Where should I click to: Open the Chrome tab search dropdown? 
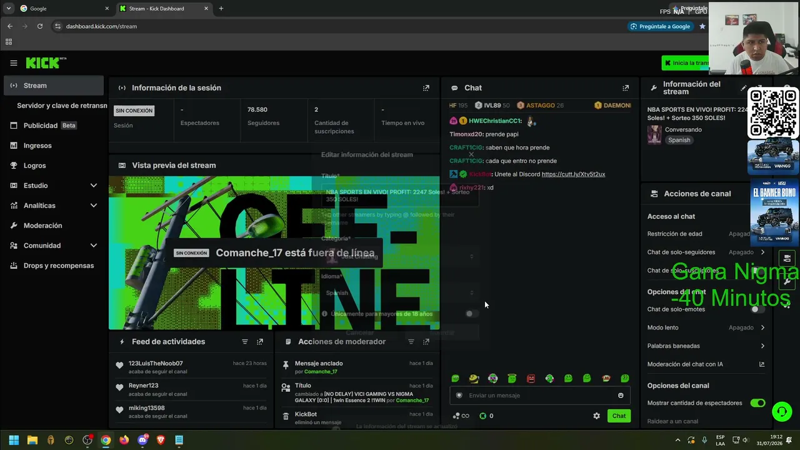8,9
